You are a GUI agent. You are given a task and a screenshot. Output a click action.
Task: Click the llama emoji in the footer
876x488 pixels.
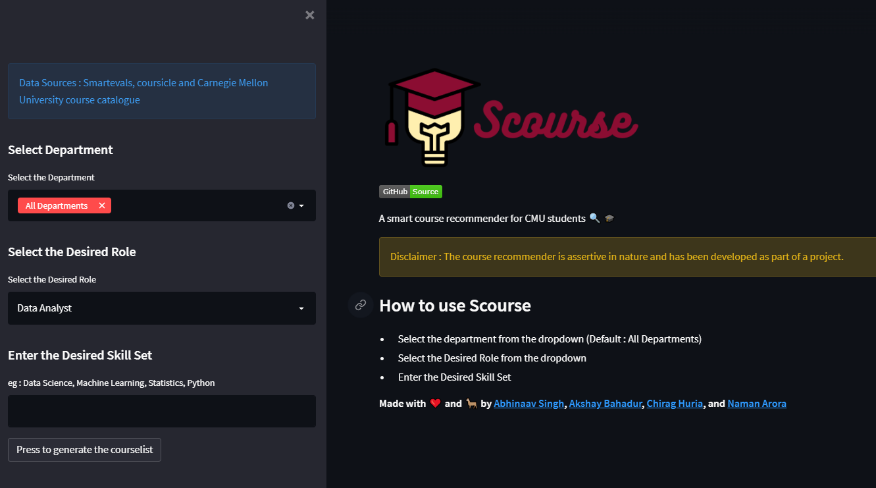(x=471, y=403)
